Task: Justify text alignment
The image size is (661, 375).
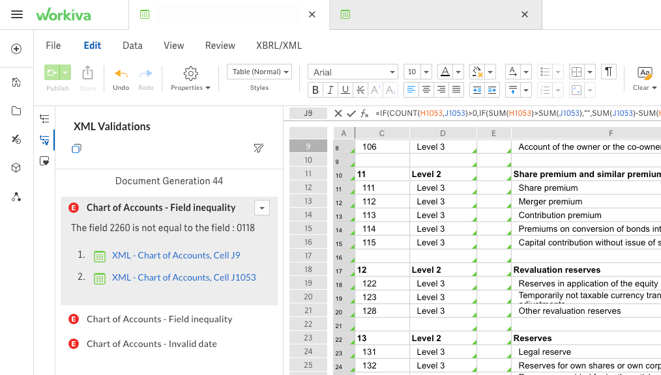Action: pos(456,90)
